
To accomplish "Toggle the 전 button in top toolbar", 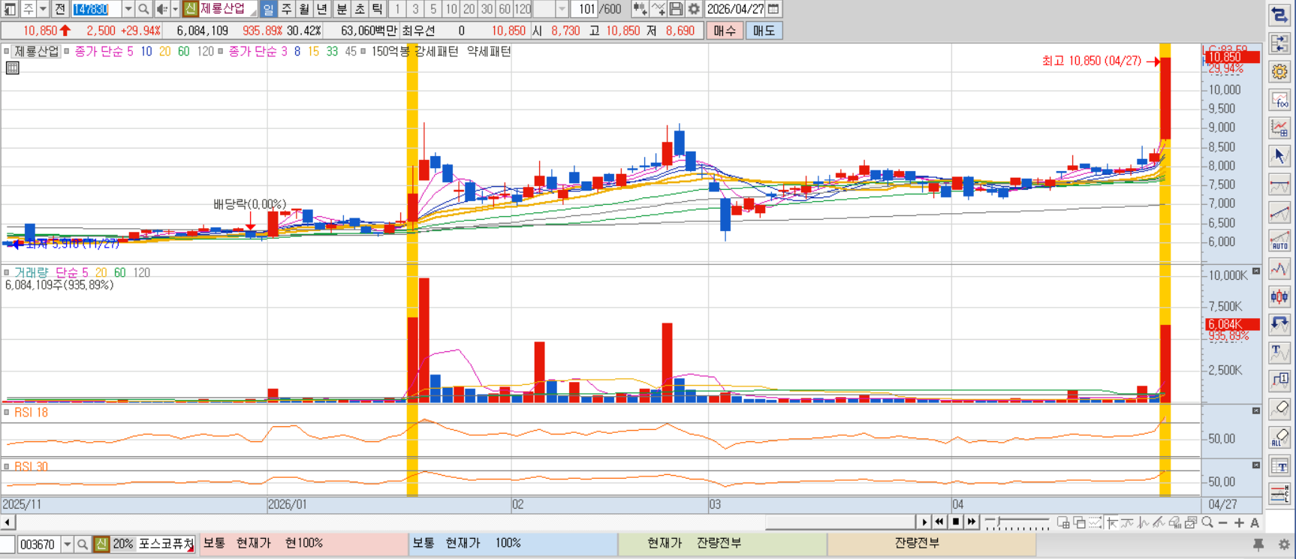I will tap(60, 9).
